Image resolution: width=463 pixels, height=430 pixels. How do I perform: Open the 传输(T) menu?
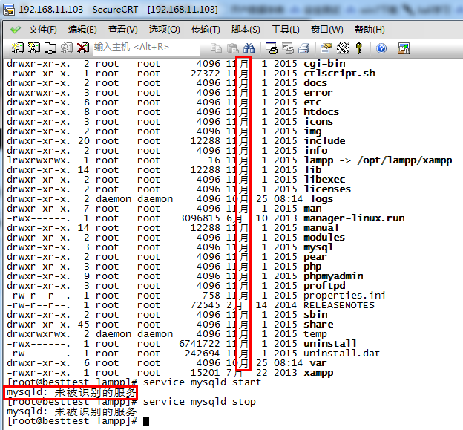coord(206,30)
